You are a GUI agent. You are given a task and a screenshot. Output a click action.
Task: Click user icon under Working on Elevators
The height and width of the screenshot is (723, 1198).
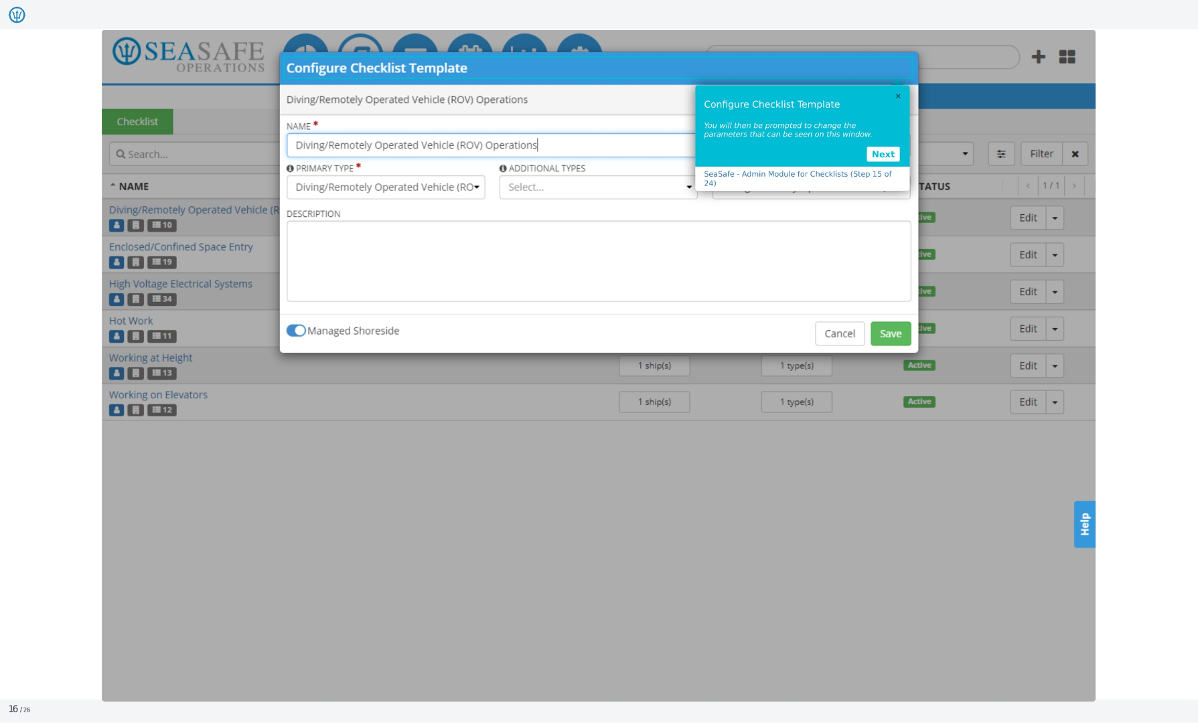pyautogui.click(x=117, y=410)
